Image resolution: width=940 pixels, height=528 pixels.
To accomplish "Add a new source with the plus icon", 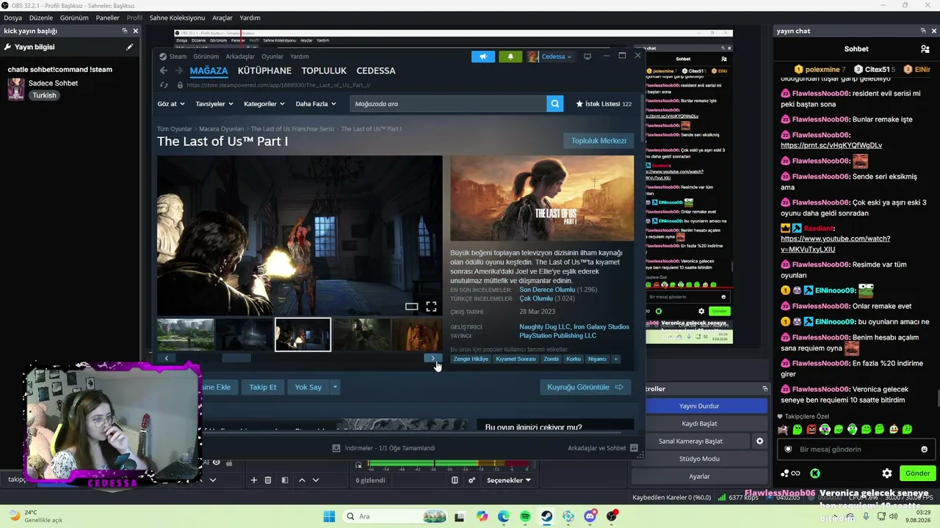I will click(x=254, y=480).
